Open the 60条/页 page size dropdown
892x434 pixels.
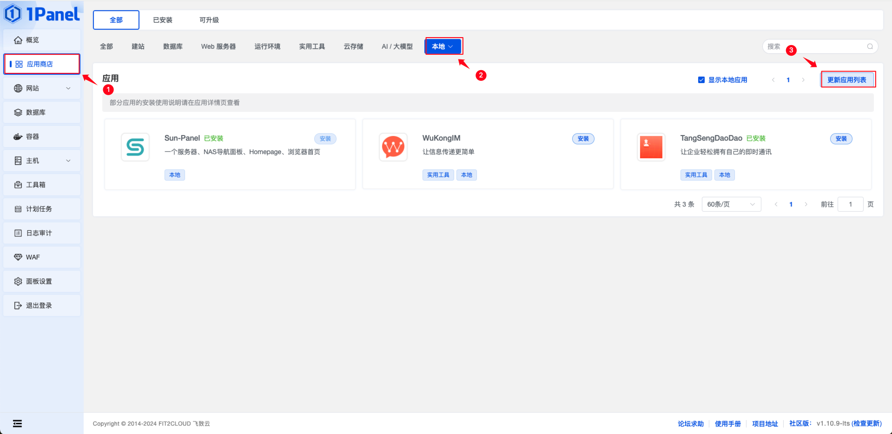(x=731, y=204)
